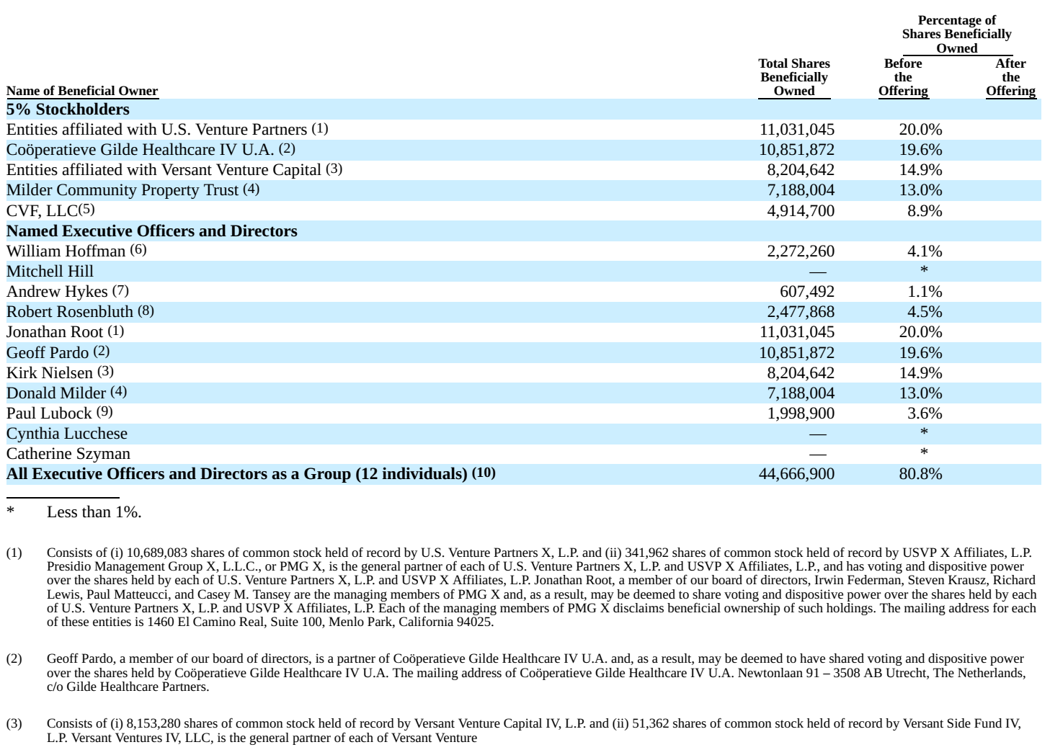This screenshot has height=755, width=1050.
Task: Select the 607,492 share count for Andrew Hykes
Action: (x=807, y=292)
